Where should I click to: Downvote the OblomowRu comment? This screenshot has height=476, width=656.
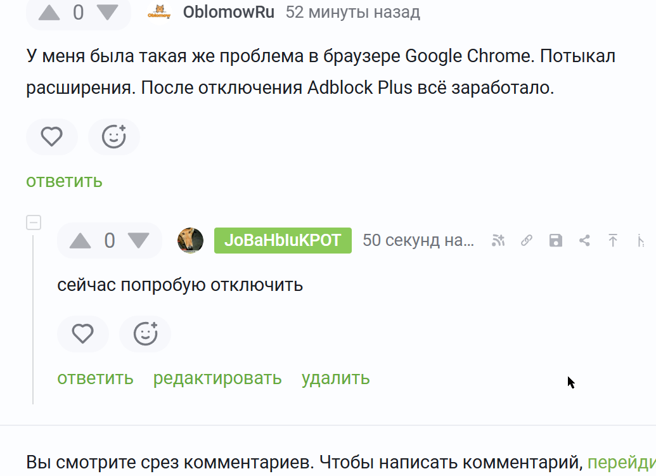(107, 12)
